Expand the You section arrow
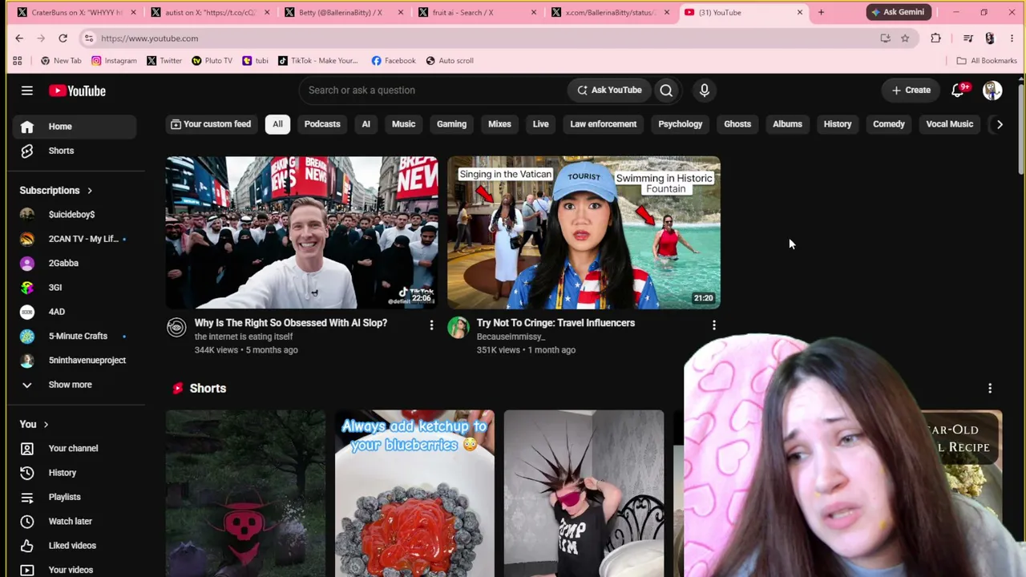 tap(46, 424)
